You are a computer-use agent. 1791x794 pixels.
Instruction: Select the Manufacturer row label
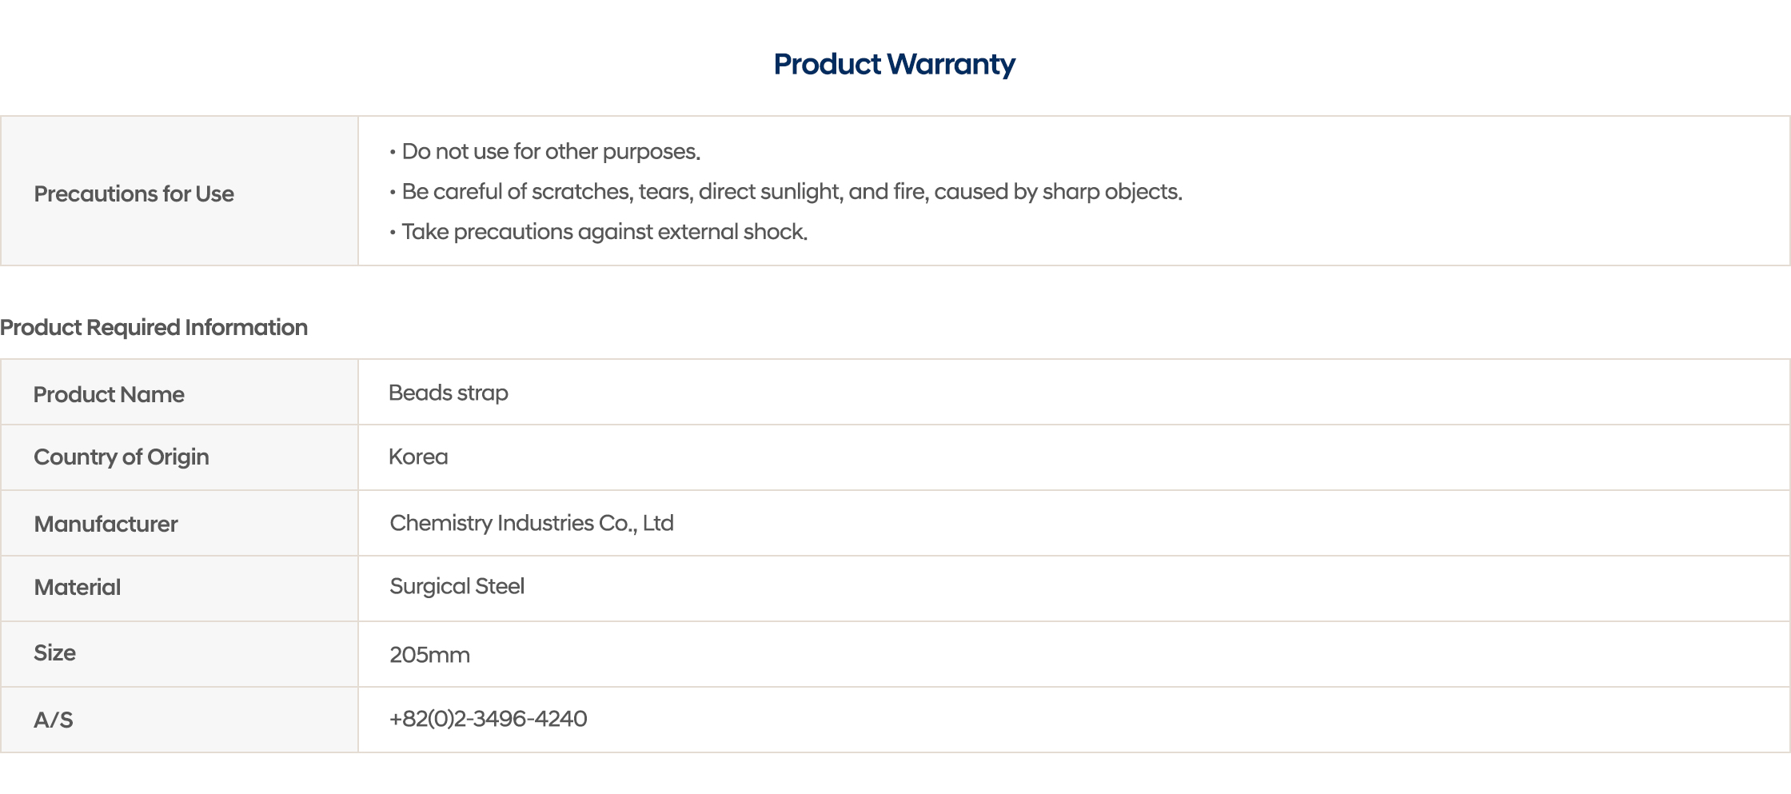(106, 524)
